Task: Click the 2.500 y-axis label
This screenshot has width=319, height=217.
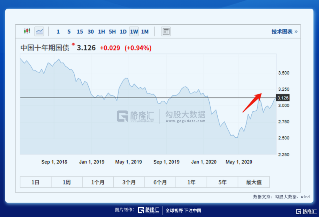Action: (284, 138)
